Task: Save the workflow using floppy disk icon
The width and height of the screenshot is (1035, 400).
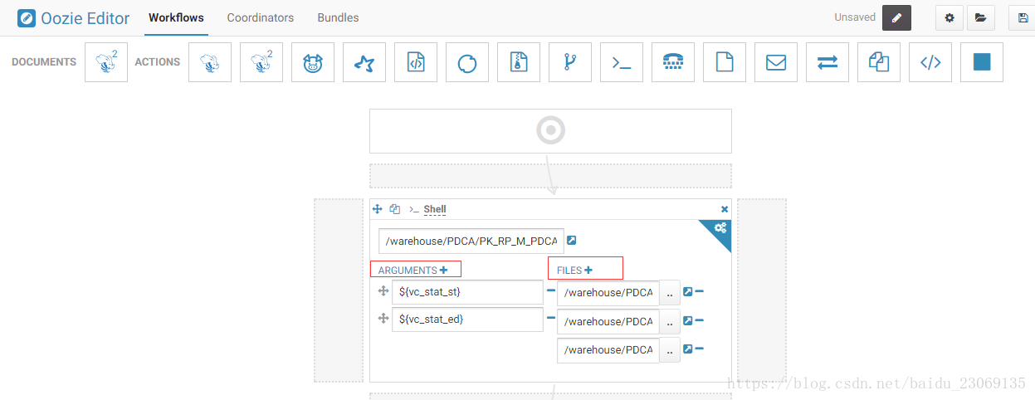Action: click(1023, 17)
